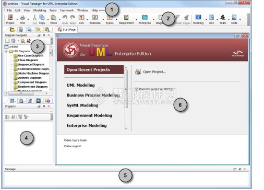Open the Property panel combo box
Screen dimensions: 264x190
pyautogui.click(x=28, y=111)
